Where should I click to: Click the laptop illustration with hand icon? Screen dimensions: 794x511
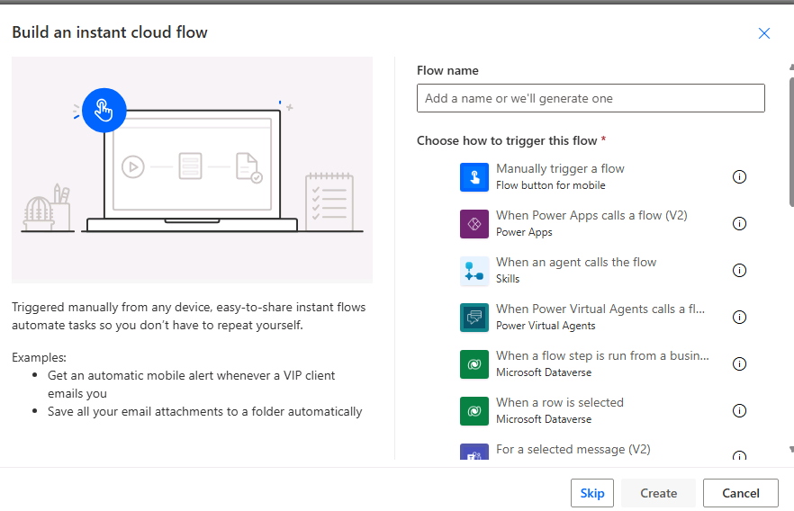pos(192,170)
